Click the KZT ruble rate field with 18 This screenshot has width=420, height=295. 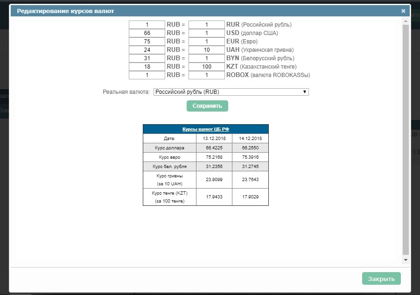147,67
